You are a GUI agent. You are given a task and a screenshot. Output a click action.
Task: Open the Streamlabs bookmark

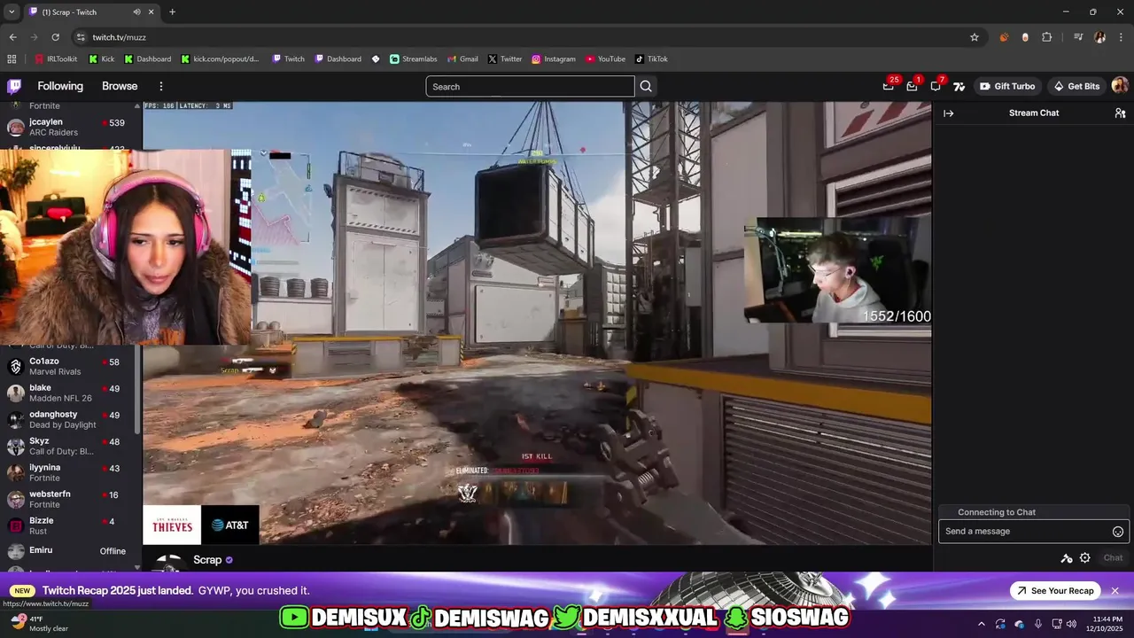[x=414, y=59]
